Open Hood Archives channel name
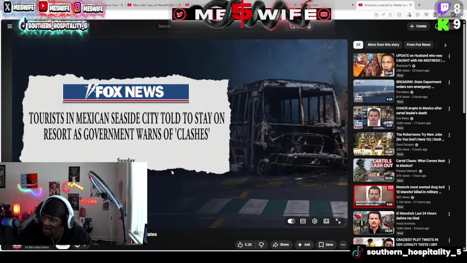The height and width of the screenshot is (263, 467). [406, 224]
